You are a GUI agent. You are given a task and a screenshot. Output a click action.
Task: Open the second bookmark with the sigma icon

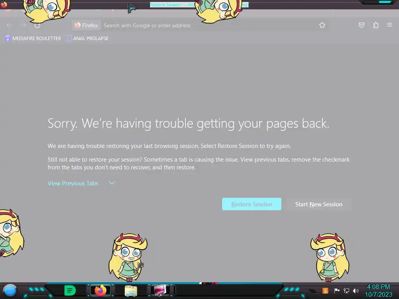pyautogui.click(x=87, y=39)
